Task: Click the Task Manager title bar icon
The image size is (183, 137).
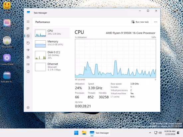Action: (x=28, y=12)
